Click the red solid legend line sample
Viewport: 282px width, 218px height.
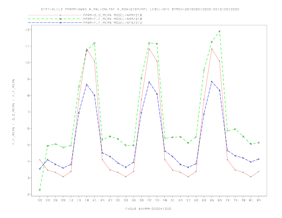point(55,15)
